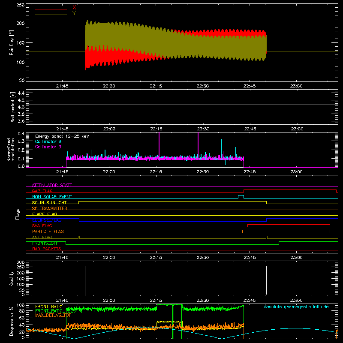Image resolution: width=343 pixels, height=343 pixels.
Task: Select the 'X' legend label
Action: (x=74, y=8)
